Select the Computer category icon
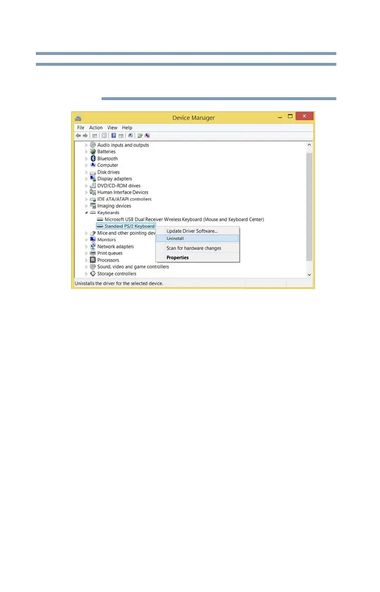Image resolution: width=380 pixels, height=592 pixels. 93,165
